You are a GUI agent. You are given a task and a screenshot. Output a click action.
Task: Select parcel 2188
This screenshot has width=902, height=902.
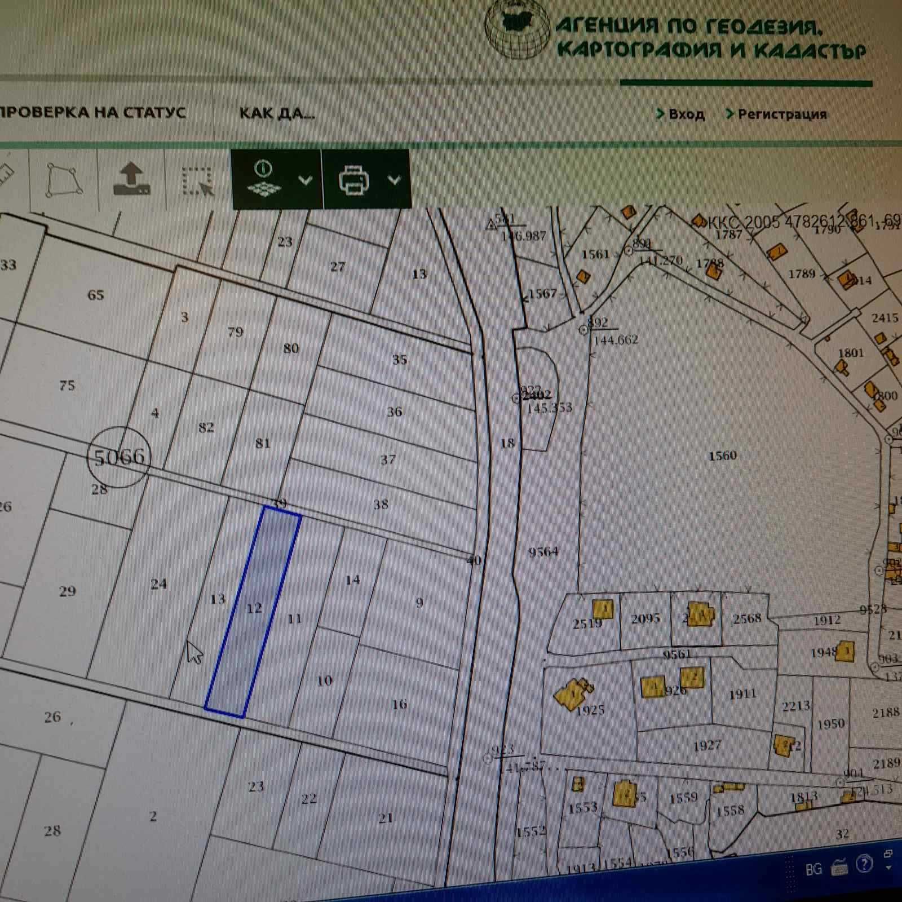[886, 713]
